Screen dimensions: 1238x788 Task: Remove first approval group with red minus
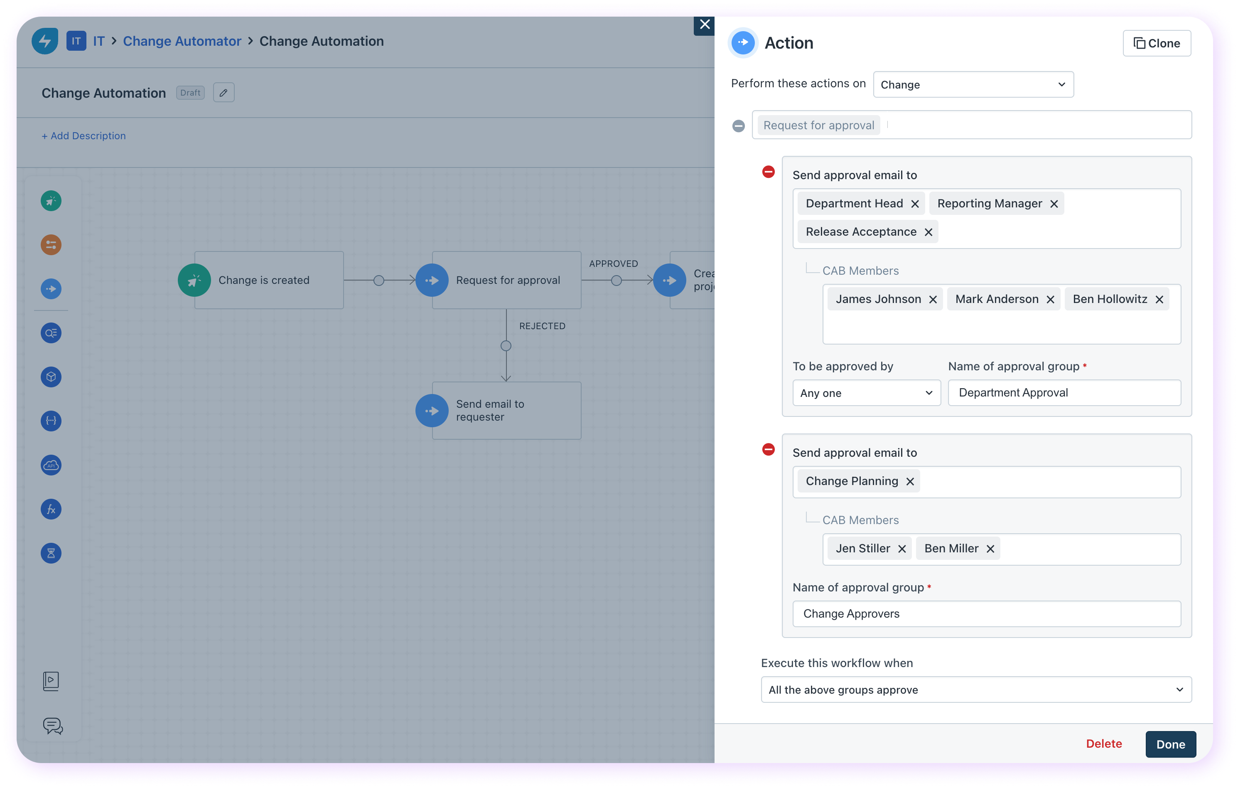pyautogui.click(x=768, y=172)
